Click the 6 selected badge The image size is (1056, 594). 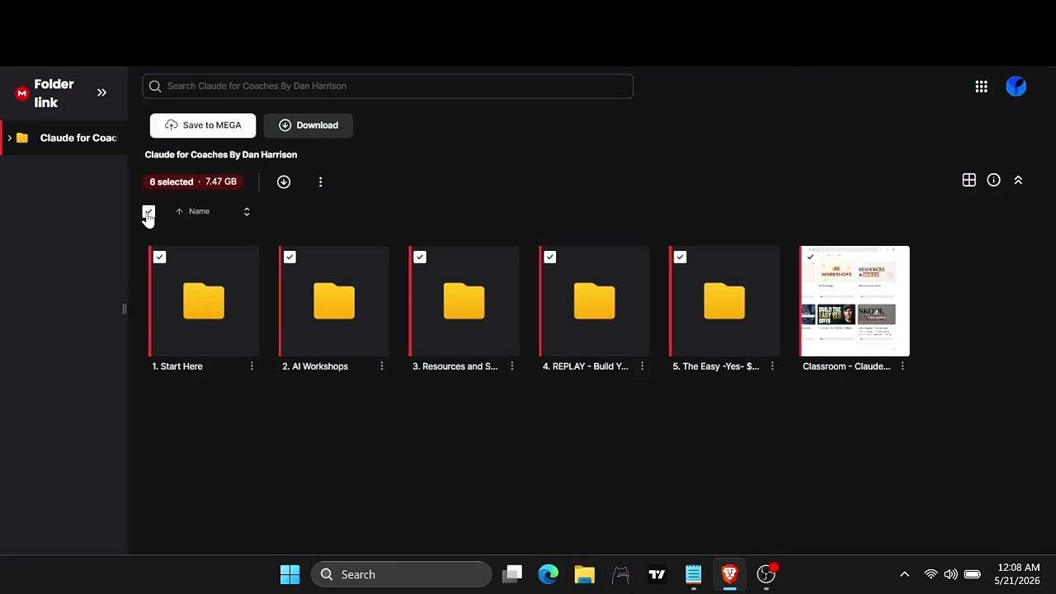pyautogui.click(x=193, y=181)
